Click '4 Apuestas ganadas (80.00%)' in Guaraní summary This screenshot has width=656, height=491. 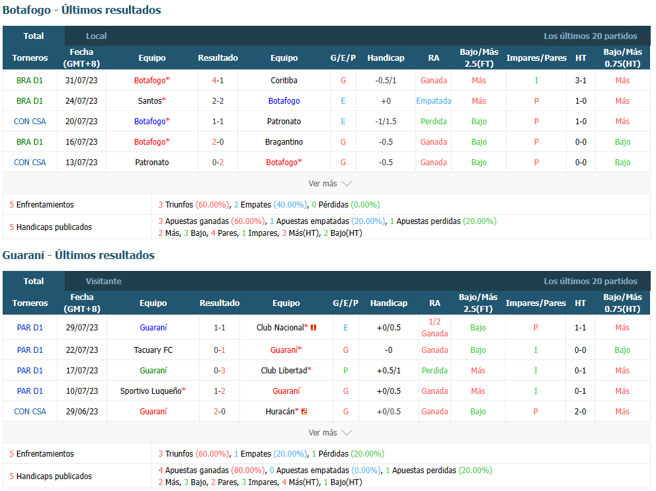pos(212,470)
